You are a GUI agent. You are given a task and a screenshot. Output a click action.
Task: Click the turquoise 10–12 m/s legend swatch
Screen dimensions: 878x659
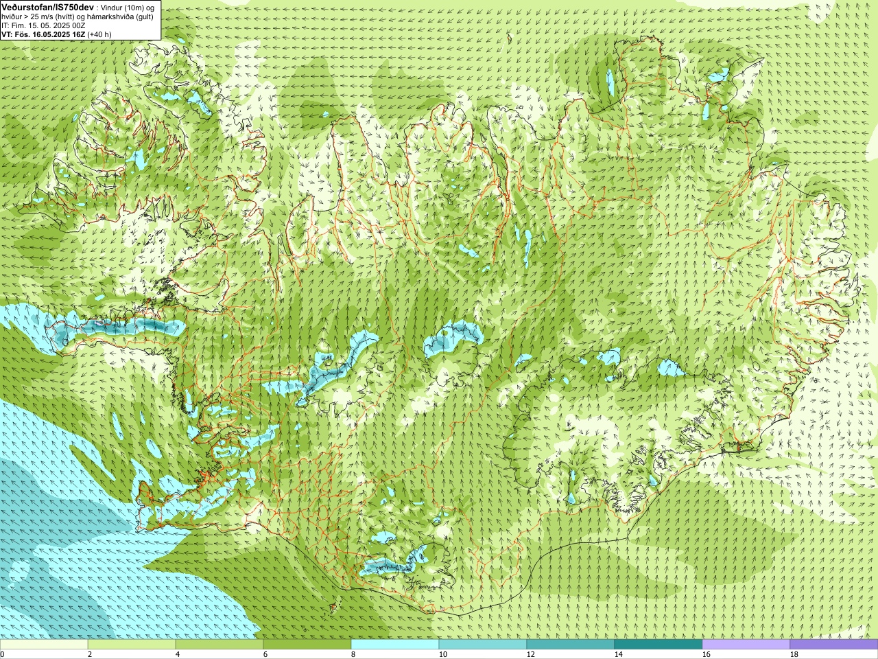483,645
